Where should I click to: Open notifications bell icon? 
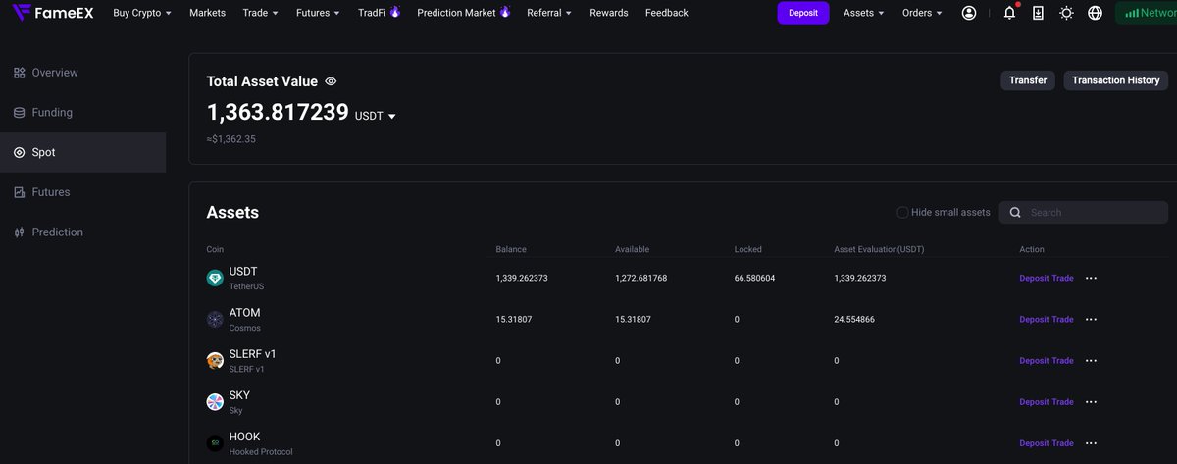[x=1009, y=13]
